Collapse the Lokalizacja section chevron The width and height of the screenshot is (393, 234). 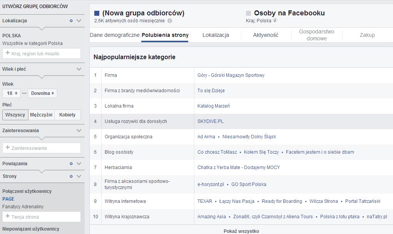point(79,21)
